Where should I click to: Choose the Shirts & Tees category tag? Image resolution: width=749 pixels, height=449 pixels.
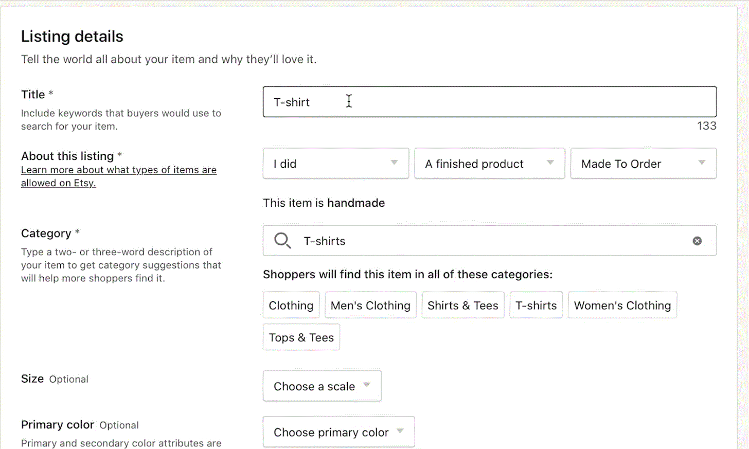(x=463, y=305)
